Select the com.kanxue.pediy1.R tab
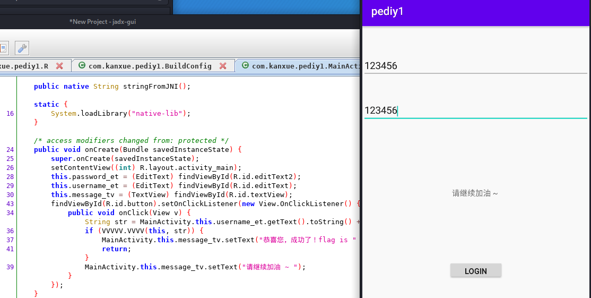Viewport: 591px width, 298px height. [x=24, y=66]
